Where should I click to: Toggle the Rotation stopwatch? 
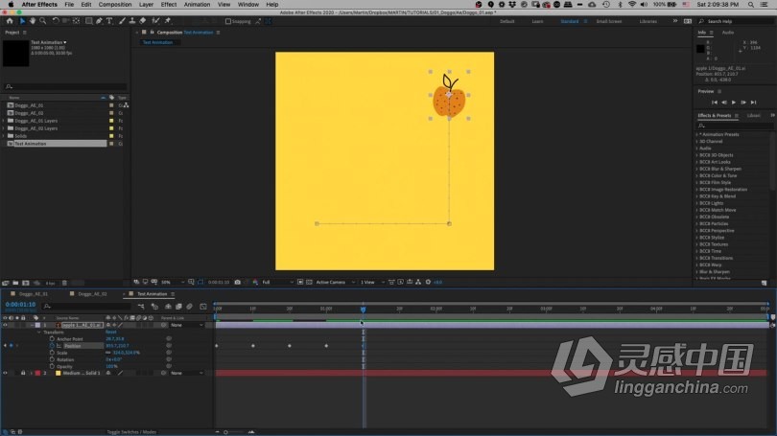coord(52,359)
